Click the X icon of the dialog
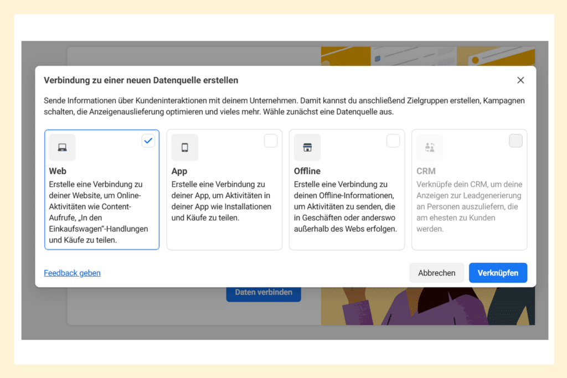Image resolution: width=567 pixels, height=378 pixels. click(520, 80)
